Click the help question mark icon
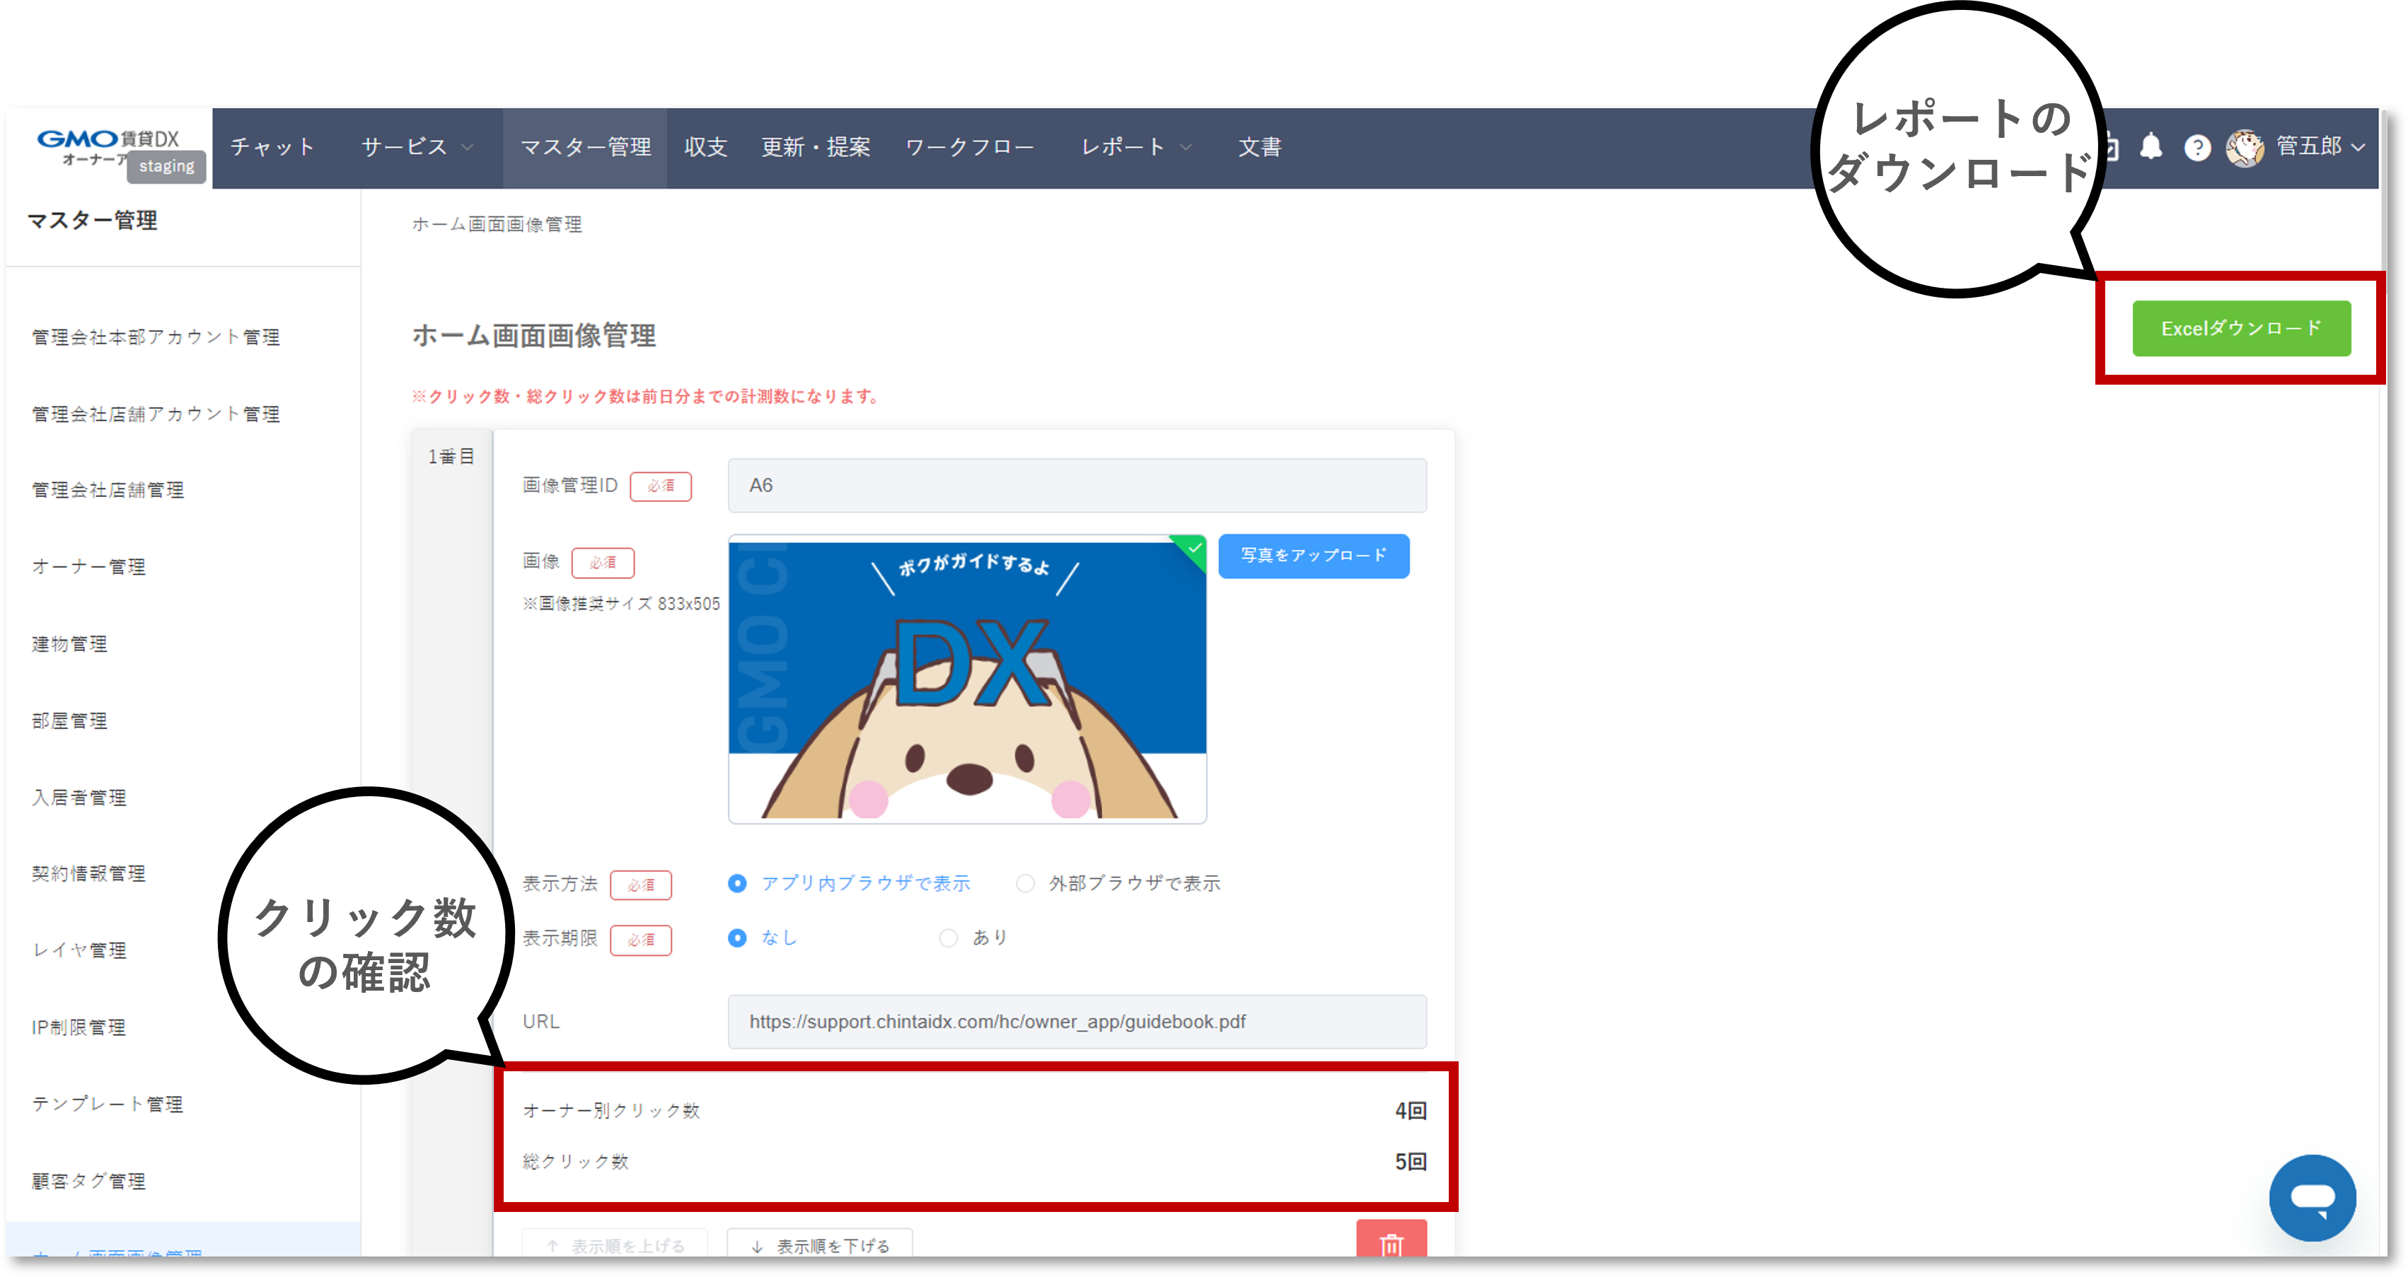 [2196, 146]
